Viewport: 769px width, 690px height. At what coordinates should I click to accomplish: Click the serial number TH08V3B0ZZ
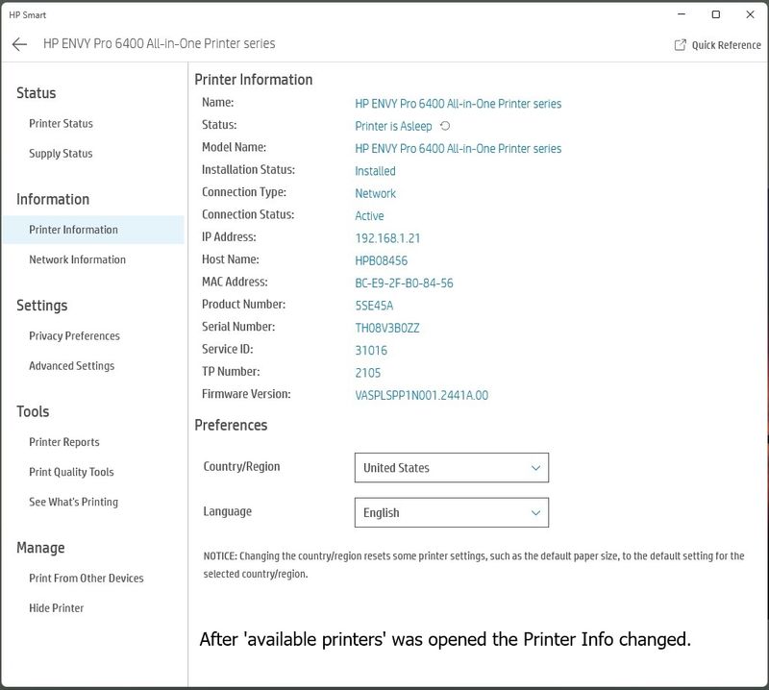(x=387, y=328)
